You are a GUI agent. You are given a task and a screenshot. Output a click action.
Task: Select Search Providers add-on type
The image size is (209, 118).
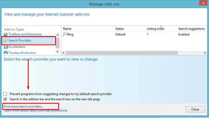pyautogui.click(x=20, y=40)
